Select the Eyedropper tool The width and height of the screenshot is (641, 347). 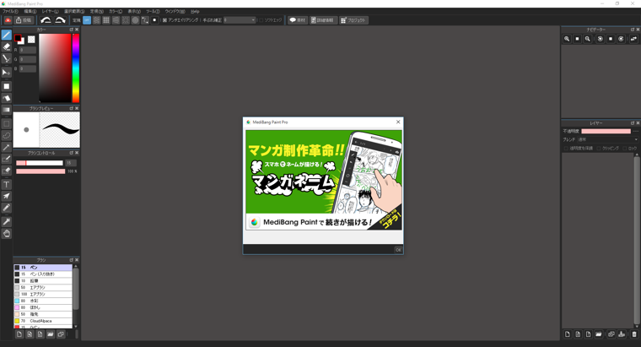coord(7,222)
